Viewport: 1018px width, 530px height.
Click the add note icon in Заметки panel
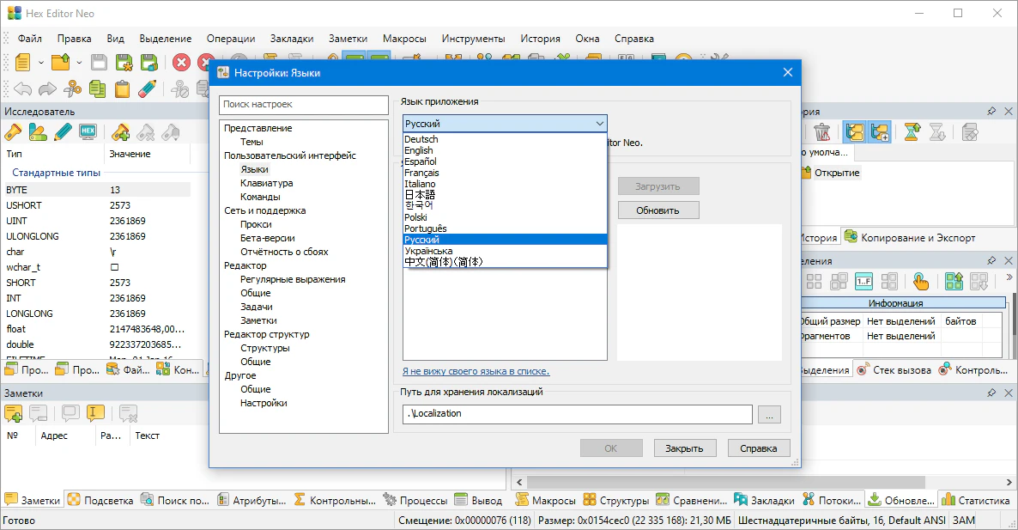[14, 413]
